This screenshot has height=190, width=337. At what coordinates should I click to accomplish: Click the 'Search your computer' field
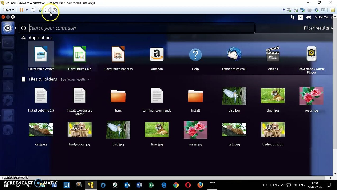(137, 28)
